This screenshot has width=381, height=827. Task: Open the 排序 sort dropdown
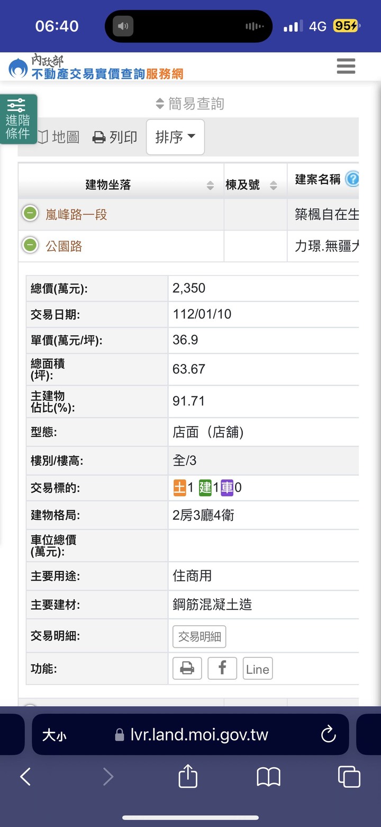coord(175,137)
